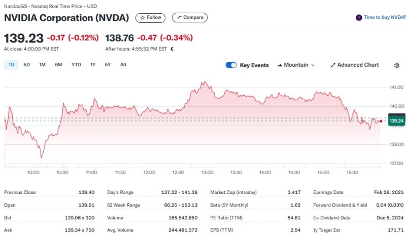
Task: Click the 139.24 current price axis label
Action: (x=396, y=121)
